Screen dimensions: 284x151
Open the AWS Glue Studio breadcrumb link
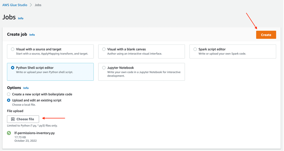point(15,5)
